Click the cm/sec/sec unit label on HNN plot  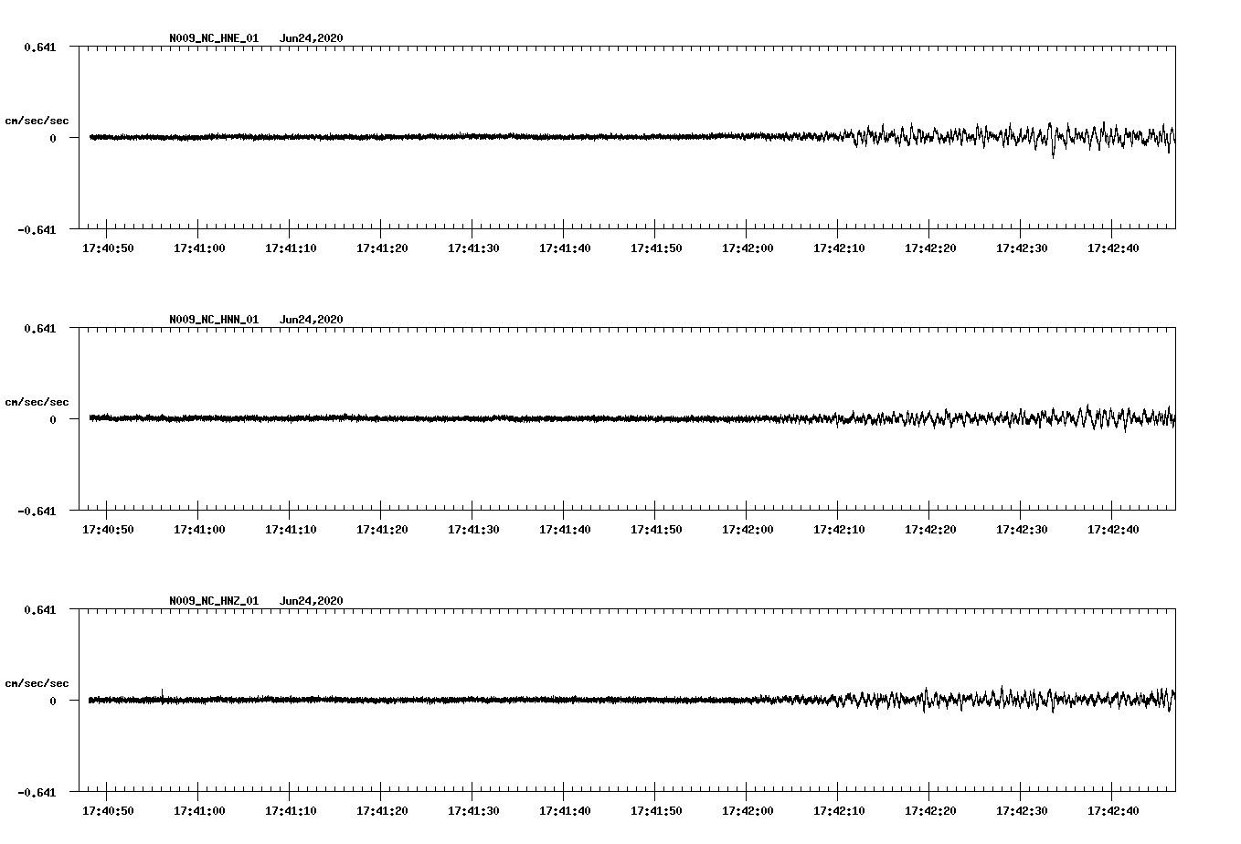coord(37,402)
